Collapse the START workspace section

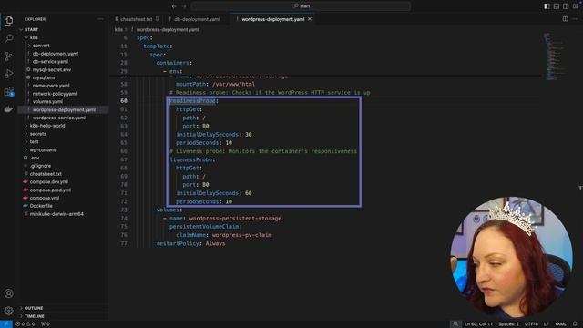[31, 29]
